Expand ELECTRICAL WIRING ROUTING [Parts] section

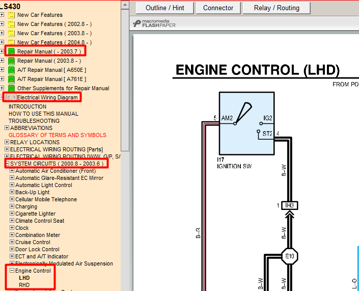tap(7, 149)
